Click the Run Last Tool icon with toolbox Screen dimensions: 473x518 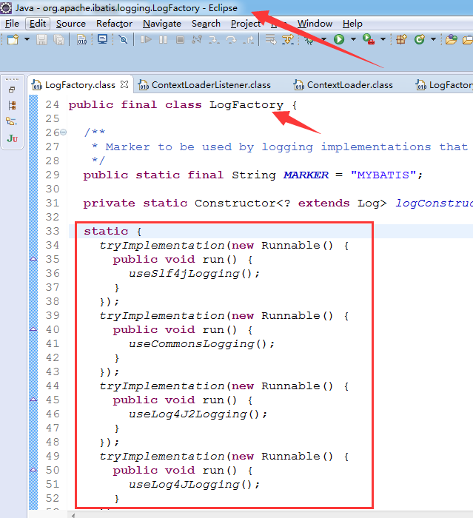point(368,40)
